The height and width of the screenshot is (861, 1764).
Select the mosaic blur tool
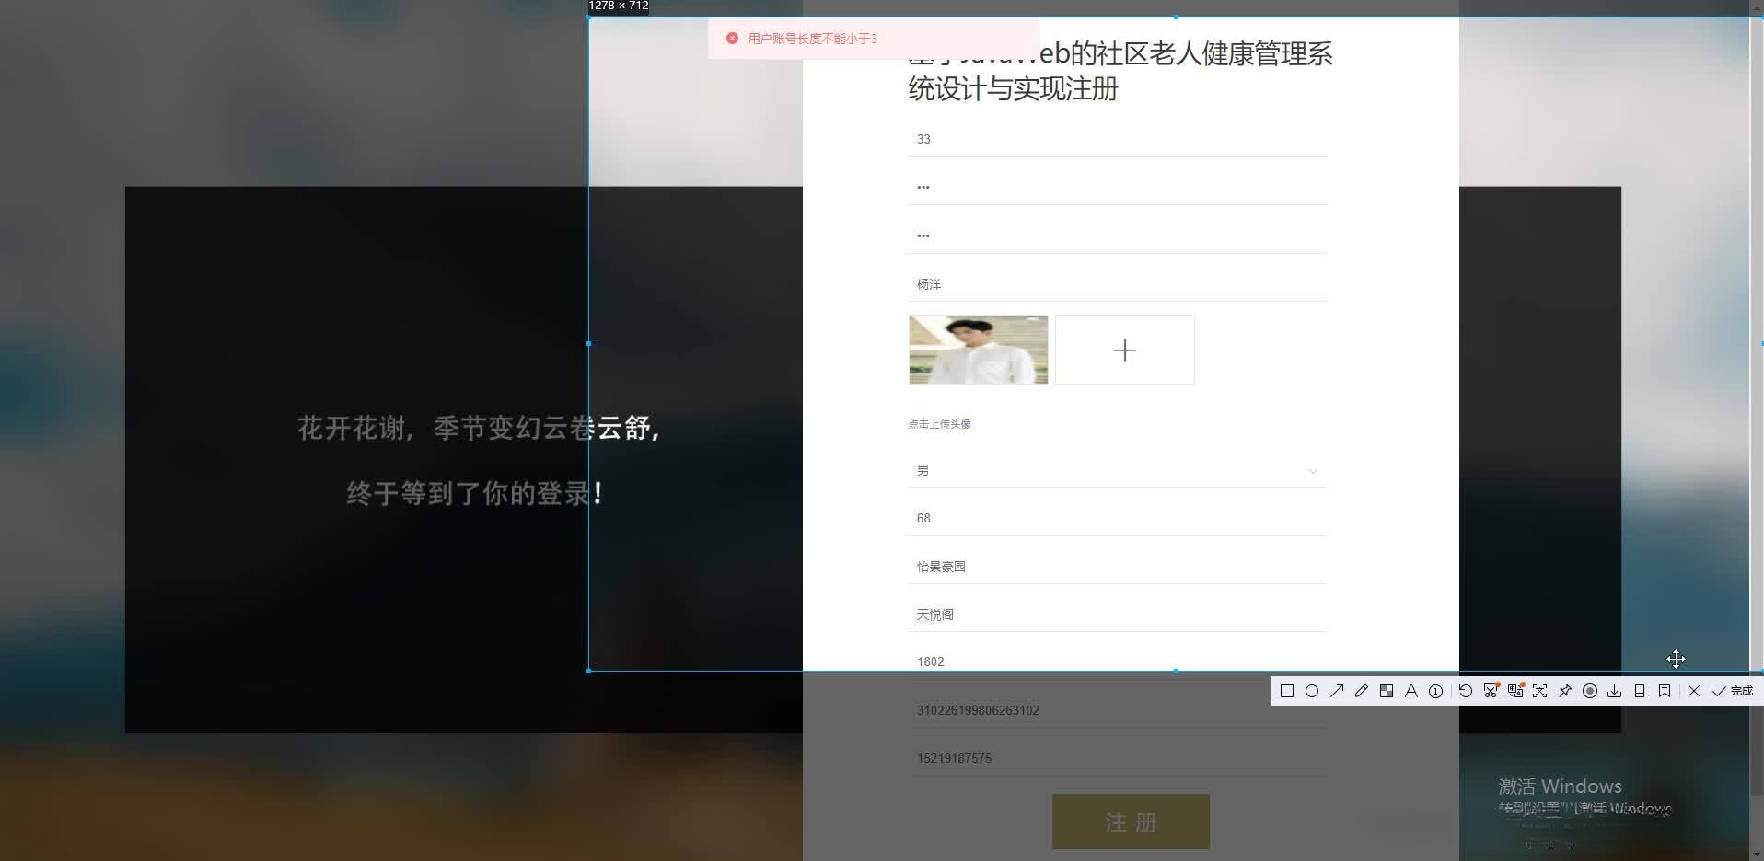tap(1387, 690)
